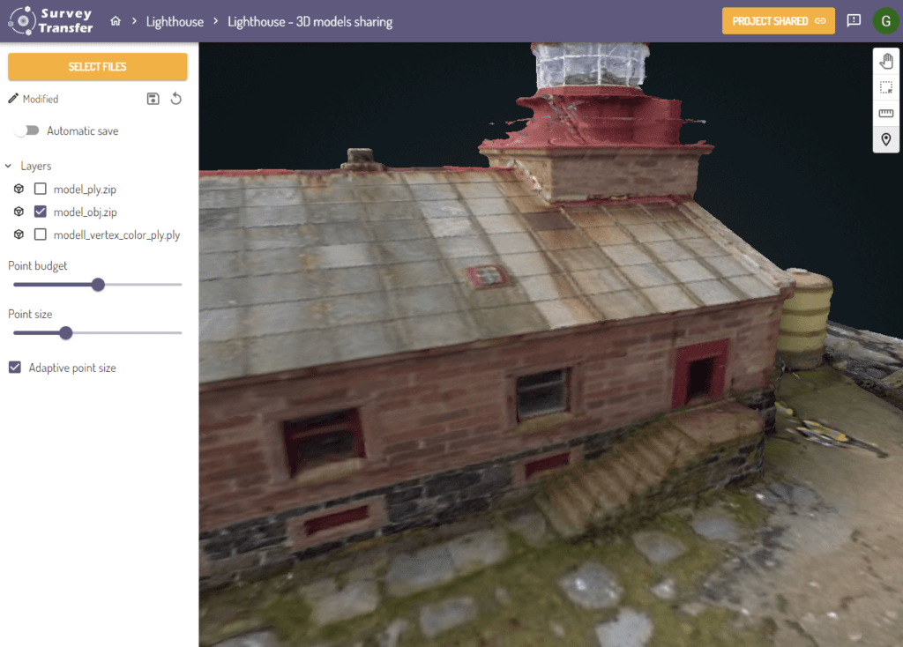Select the location pin marker tool
Viewport: 903px width, 647px height.
point(886,139)
